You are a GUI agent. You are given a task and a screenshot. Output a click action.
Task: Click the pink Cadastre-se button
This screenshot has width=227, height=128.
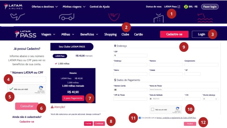click(x=174, y=34)
